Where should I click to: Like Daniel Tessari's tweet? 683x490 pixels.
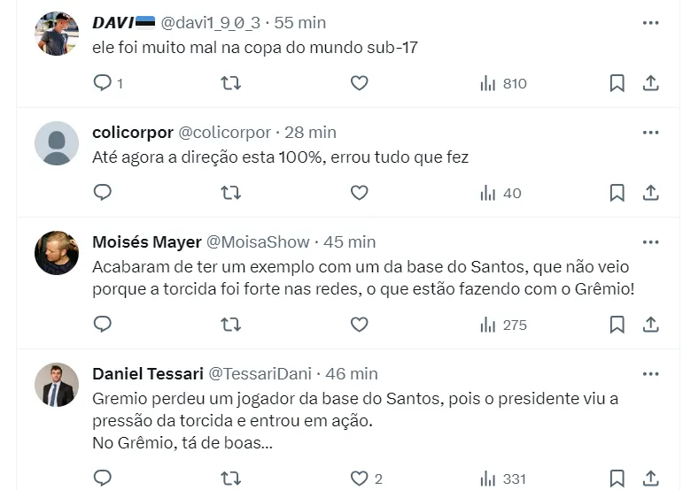pos(359,479)
